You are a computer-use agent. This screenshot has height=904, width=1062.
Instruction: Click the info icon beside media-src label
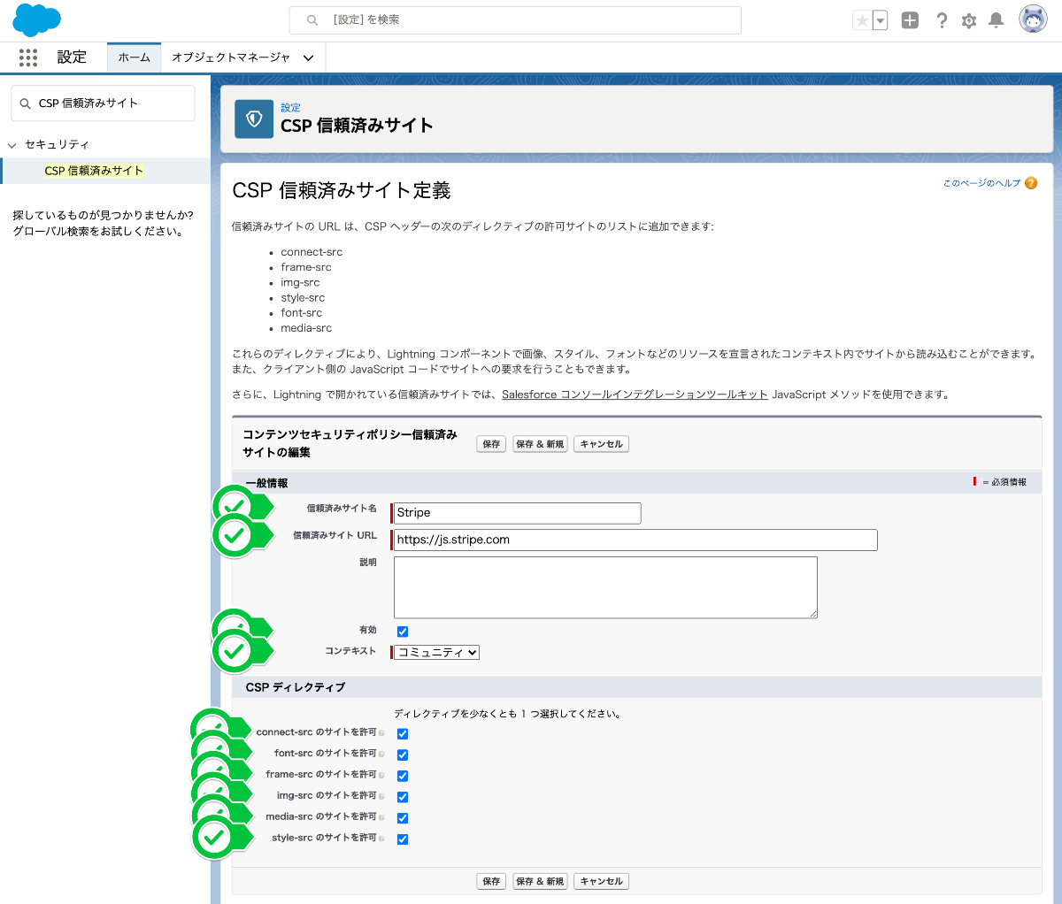point(381,817)
